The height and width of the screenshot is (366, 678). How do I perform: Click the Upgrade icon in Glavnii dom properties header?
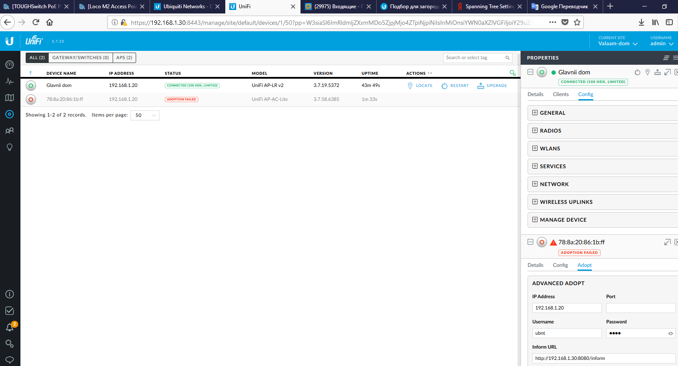tap(658, 72)
